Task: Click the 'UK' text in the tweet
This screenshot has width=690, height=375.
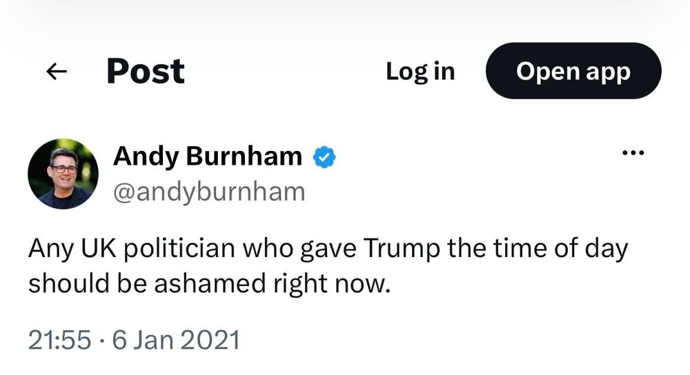Action: tap(98, 248)
